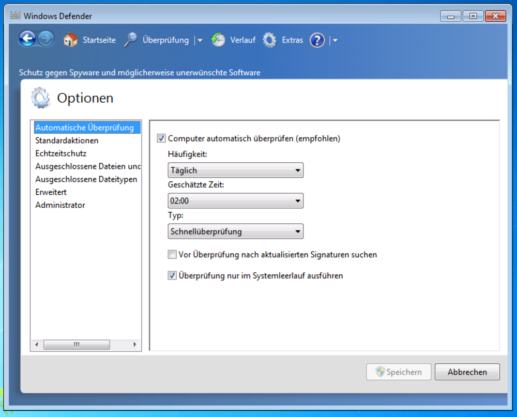Viewport: 517px width, 417px height.
Task: Expand the arrow next to Überprüfung
Action: coord(200,40)
